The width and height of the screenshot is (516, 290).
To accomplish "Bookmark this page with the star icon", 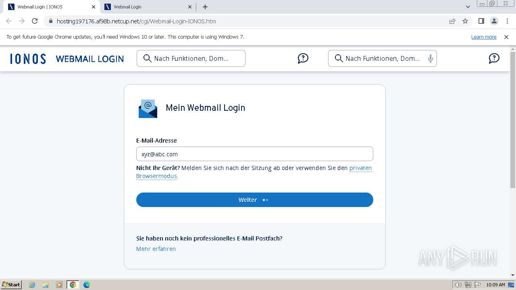I will (x=465, y=21).
